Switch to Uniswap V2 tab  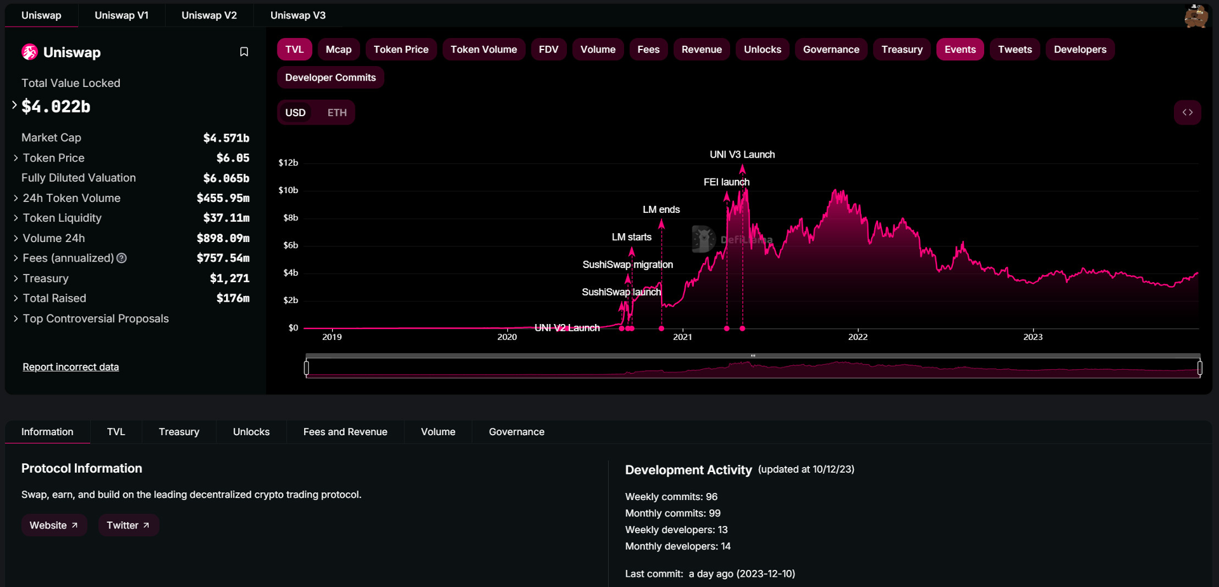coord(209,15)
